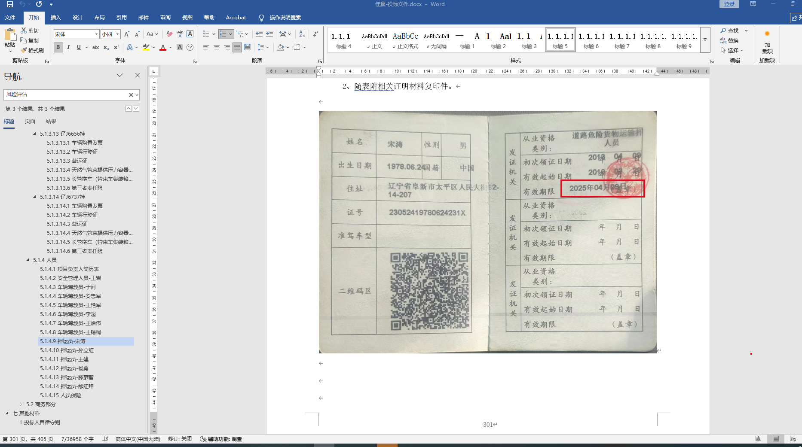Toggle italic formatting

coord(68,47)
